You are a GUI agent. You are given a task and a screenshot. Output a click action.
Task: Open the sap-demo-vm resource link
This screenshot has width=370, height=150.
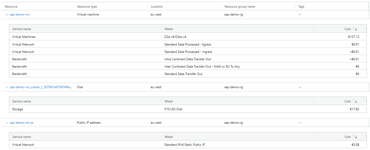(x=20, y=14)
